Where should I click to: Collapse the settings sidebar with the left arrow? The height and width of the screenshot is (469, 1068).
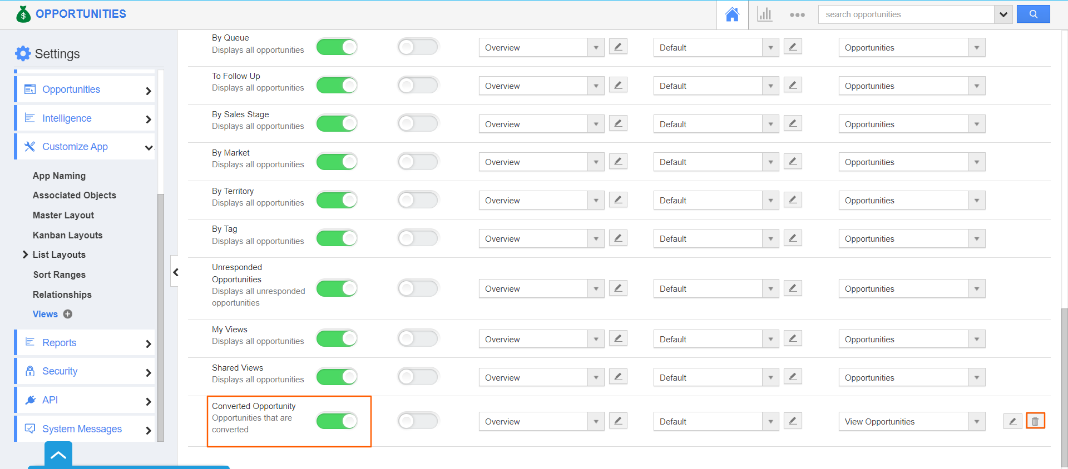pyautogui.click(x=175, y=272)
